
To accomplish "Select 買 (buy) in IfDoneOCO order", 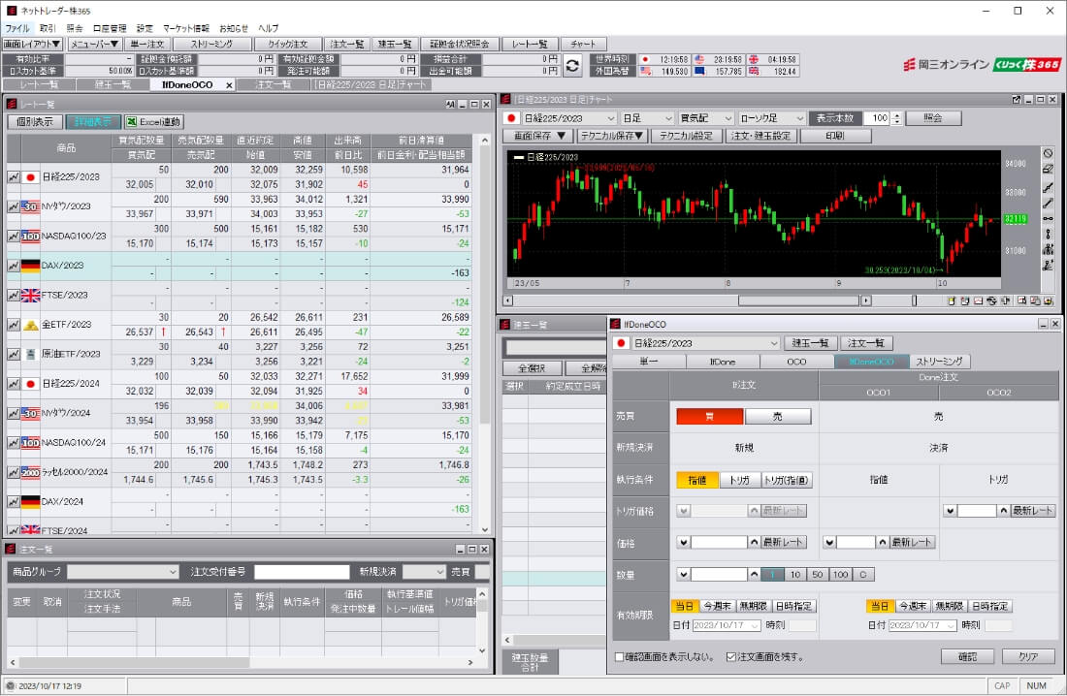I will click(x=709, y=417).
